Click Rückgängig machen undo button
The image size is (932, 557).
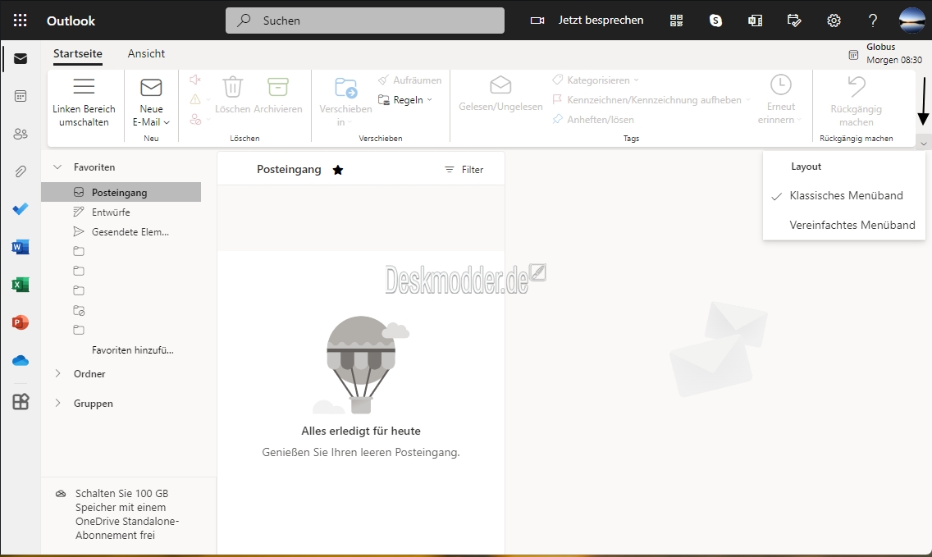pos(856,101)
